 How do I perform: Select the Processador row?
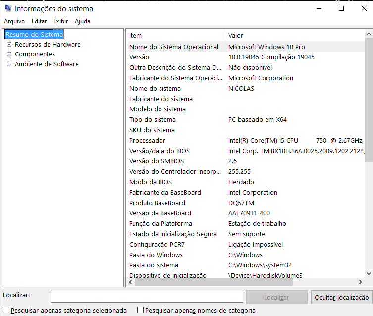click(246, 141)
